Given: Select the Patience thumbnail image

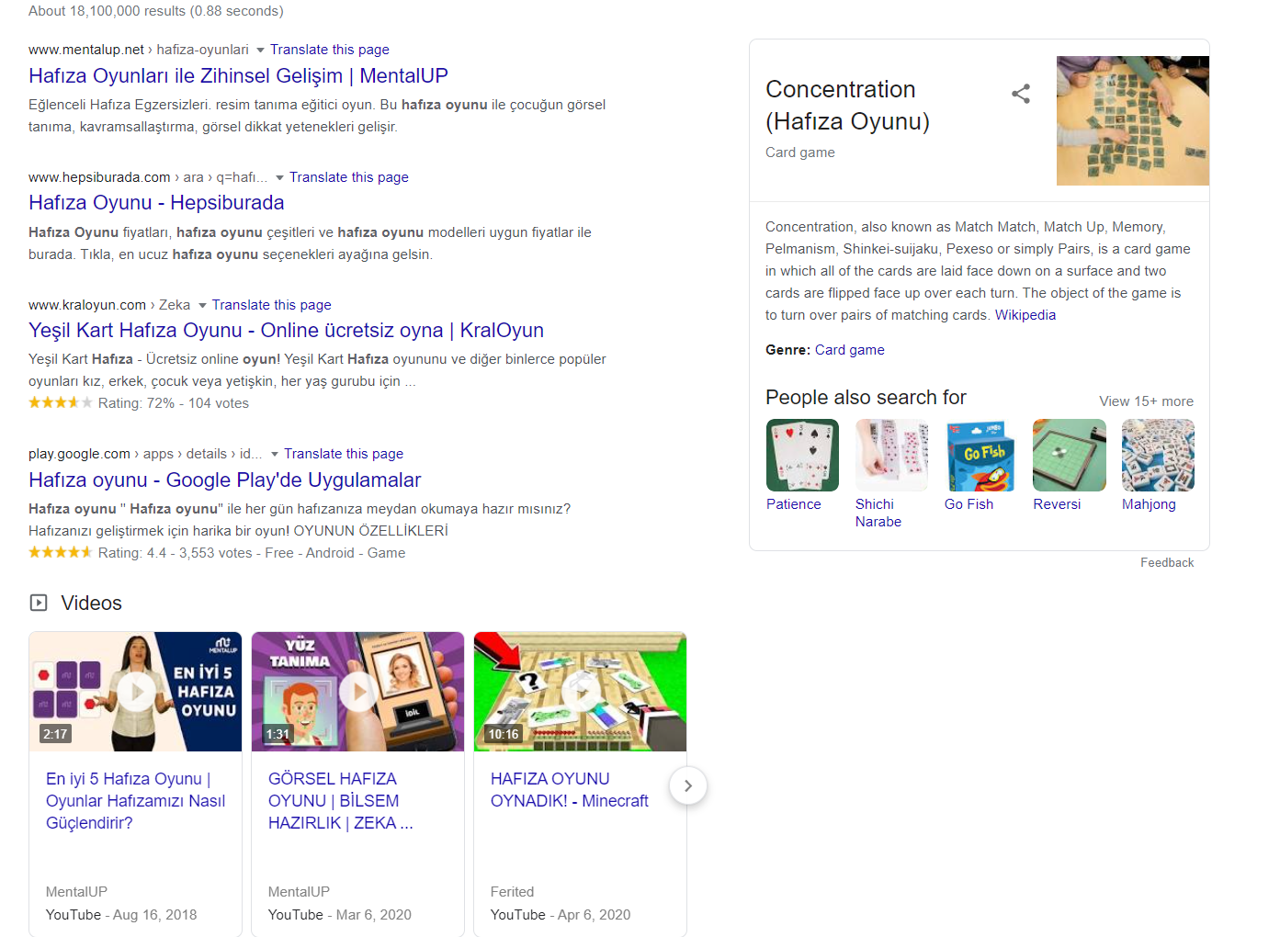Looking at the screenshot, I should pyautogui.click(x=802, y=455).
